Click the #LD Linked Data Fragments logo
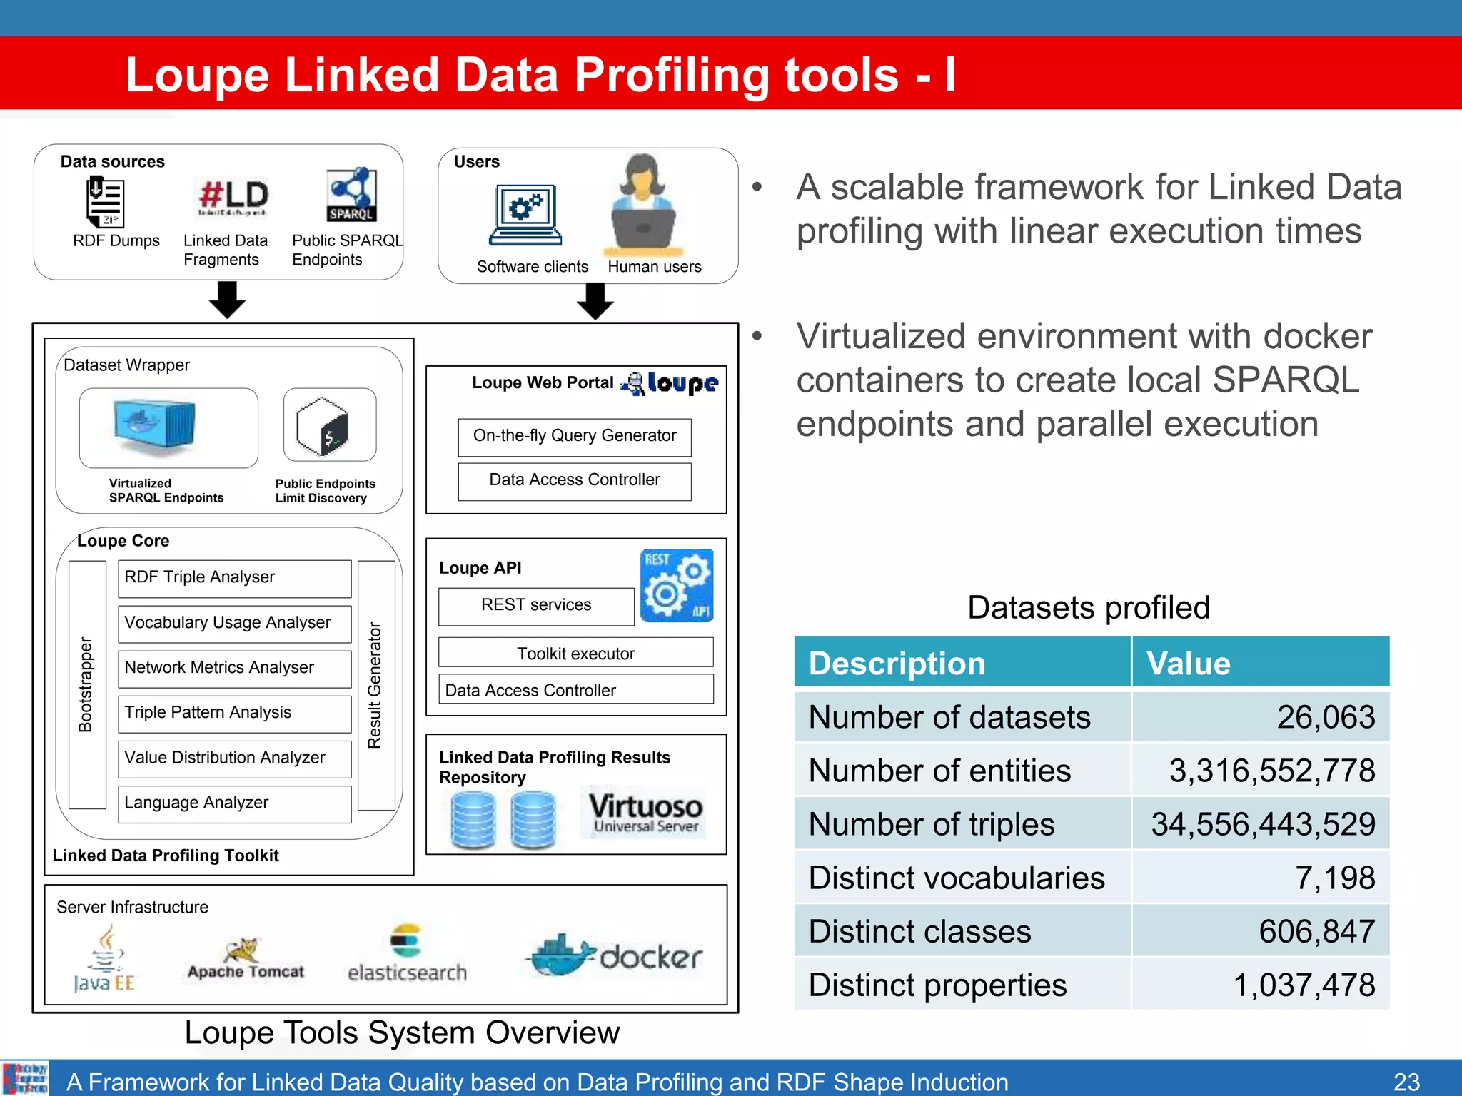The height and width of the screenshot is (1096, 1462). (233, 197)
